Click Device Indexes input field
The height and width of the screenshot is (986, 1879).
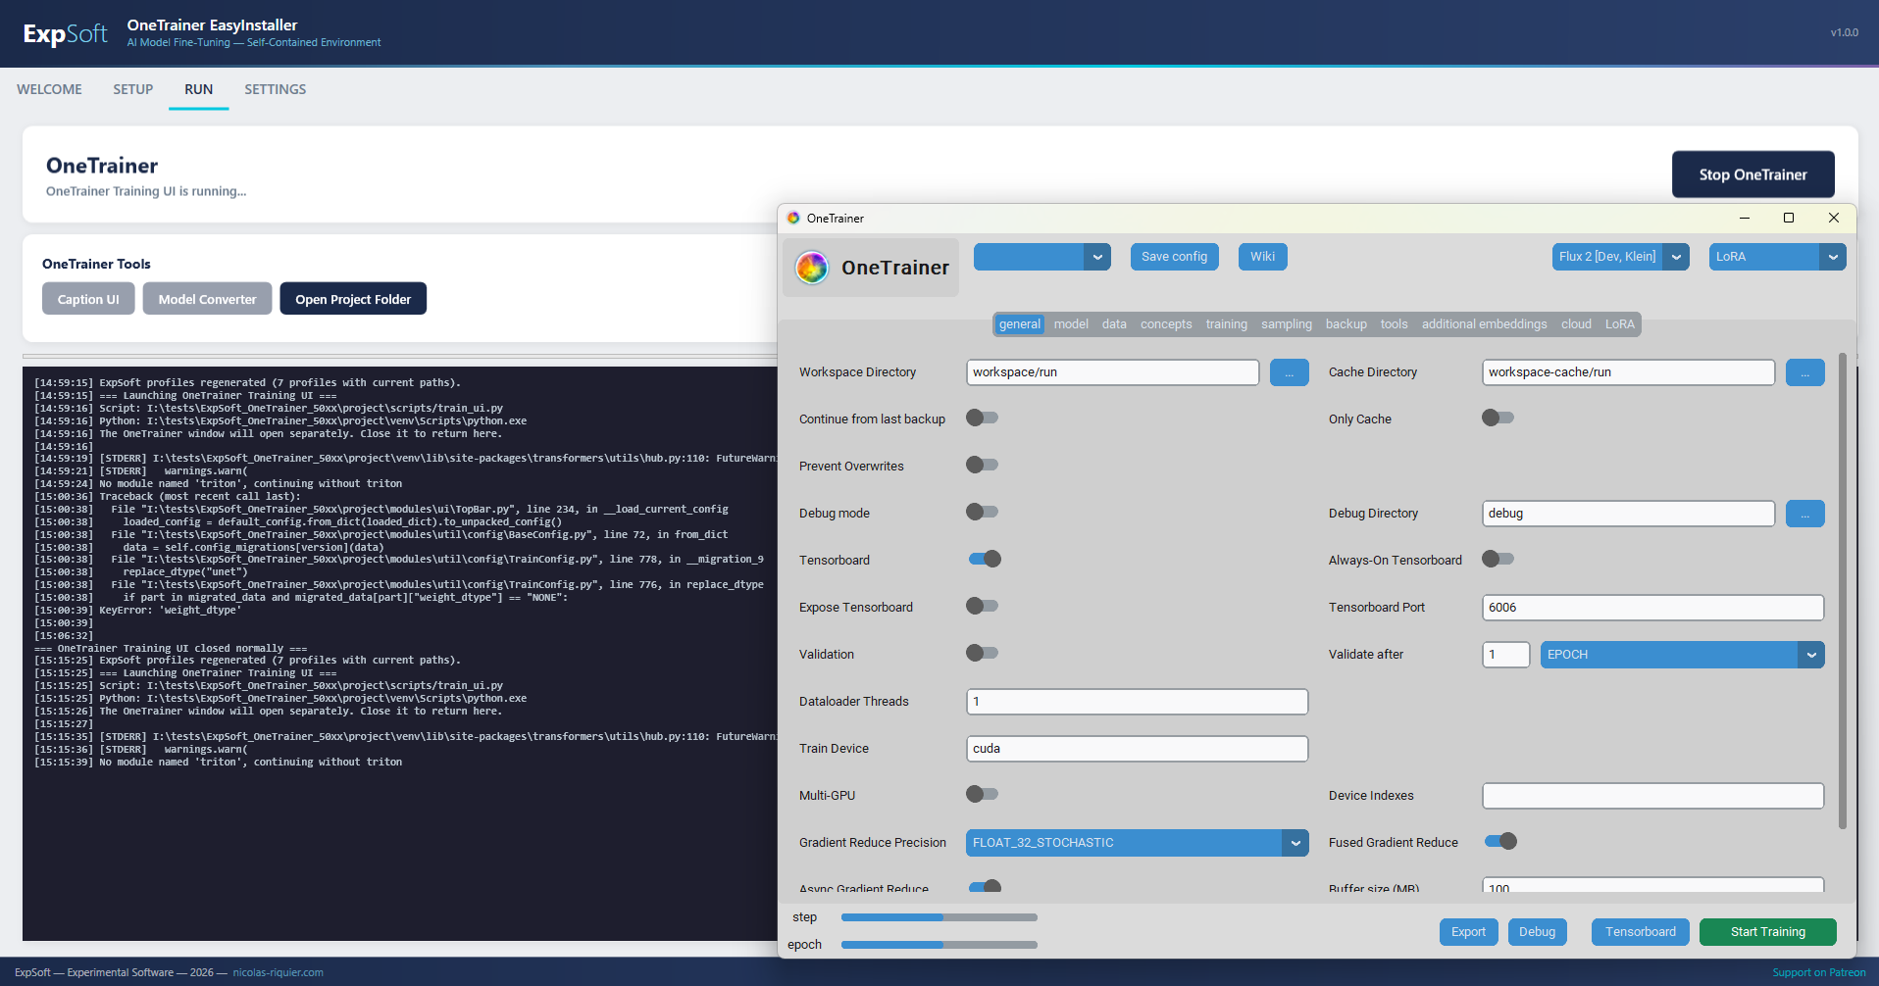tap(1652, 796)
